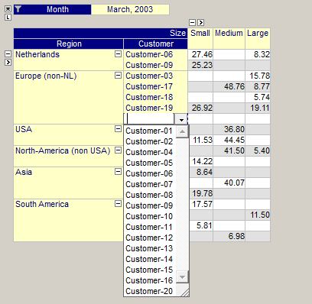Click Customer-03 in the Europe group
Image resolution: width=312 pixels, height=304 pixels.
(x=149, y=76)
